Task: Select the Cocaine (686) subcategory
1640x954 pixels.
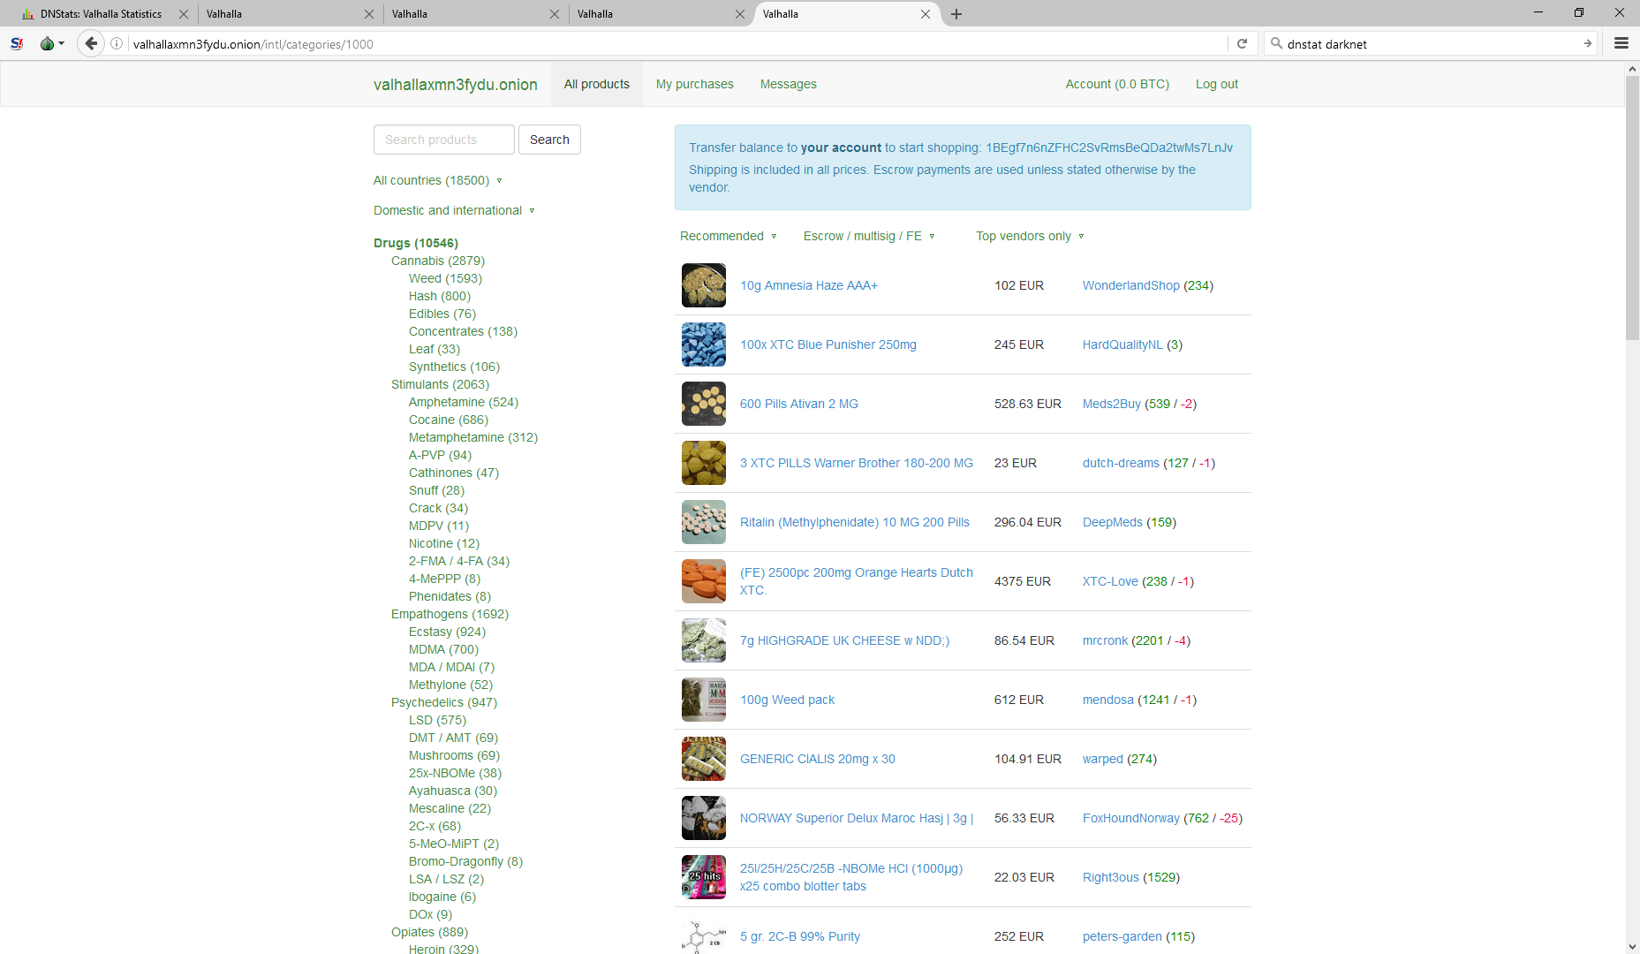Action: (x=449, y=420)
